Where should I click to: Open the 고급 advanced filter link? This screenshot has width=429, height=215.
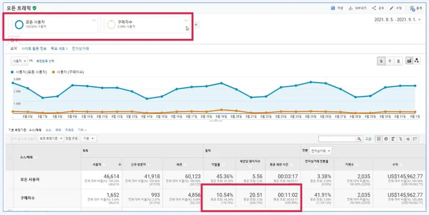pos(368,139)
